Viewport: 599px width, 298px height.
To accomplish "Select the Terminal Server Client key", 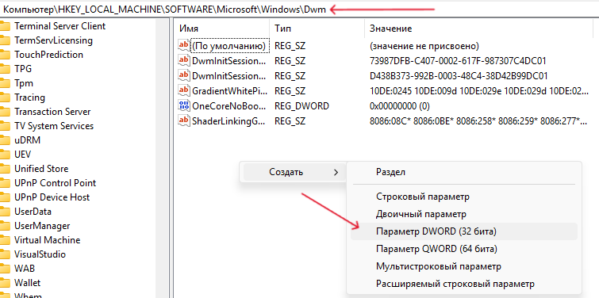I will [x=60, y=26].
